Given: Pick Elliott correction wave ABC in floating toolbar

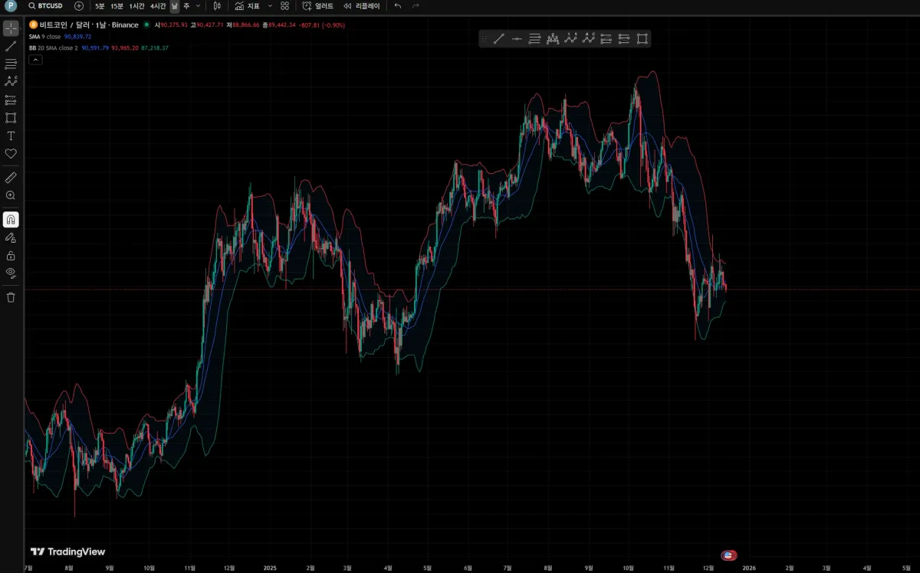Looking at the screenshot, I should coord(588,38).
